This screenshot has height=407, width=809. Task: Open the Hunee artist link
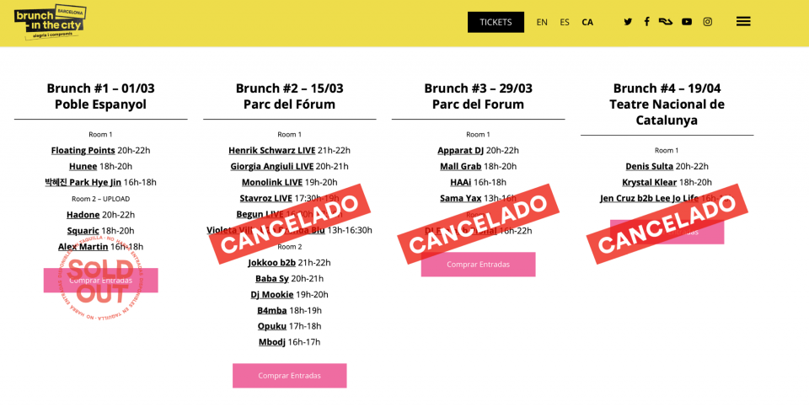click(83, 166)
